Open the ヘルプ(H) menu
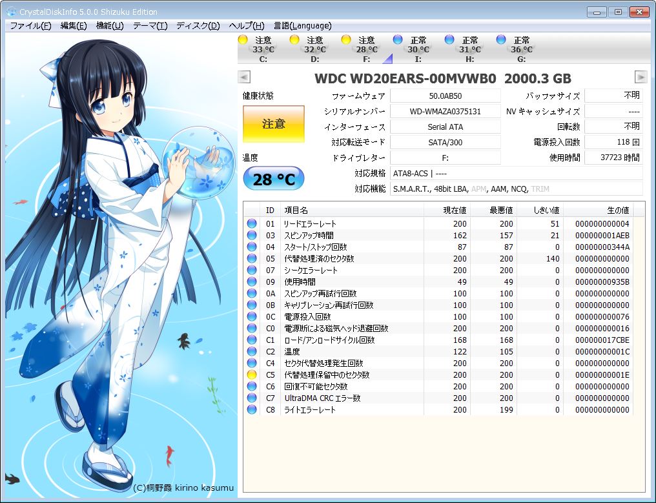Viewport: 656px width, 503px height. [247, 26]
